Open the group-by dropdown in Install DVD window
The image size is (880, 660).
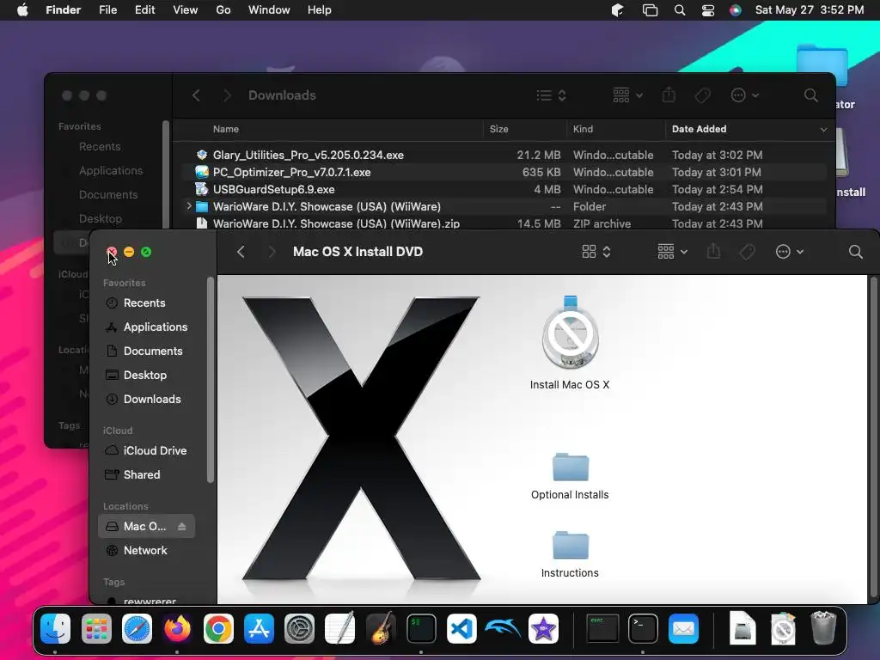(672, 252)
